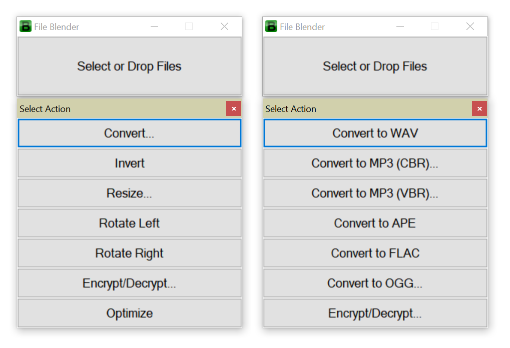
Task: Choose Convert to MP3 (CBR)...
Action: tap(375, 163)
